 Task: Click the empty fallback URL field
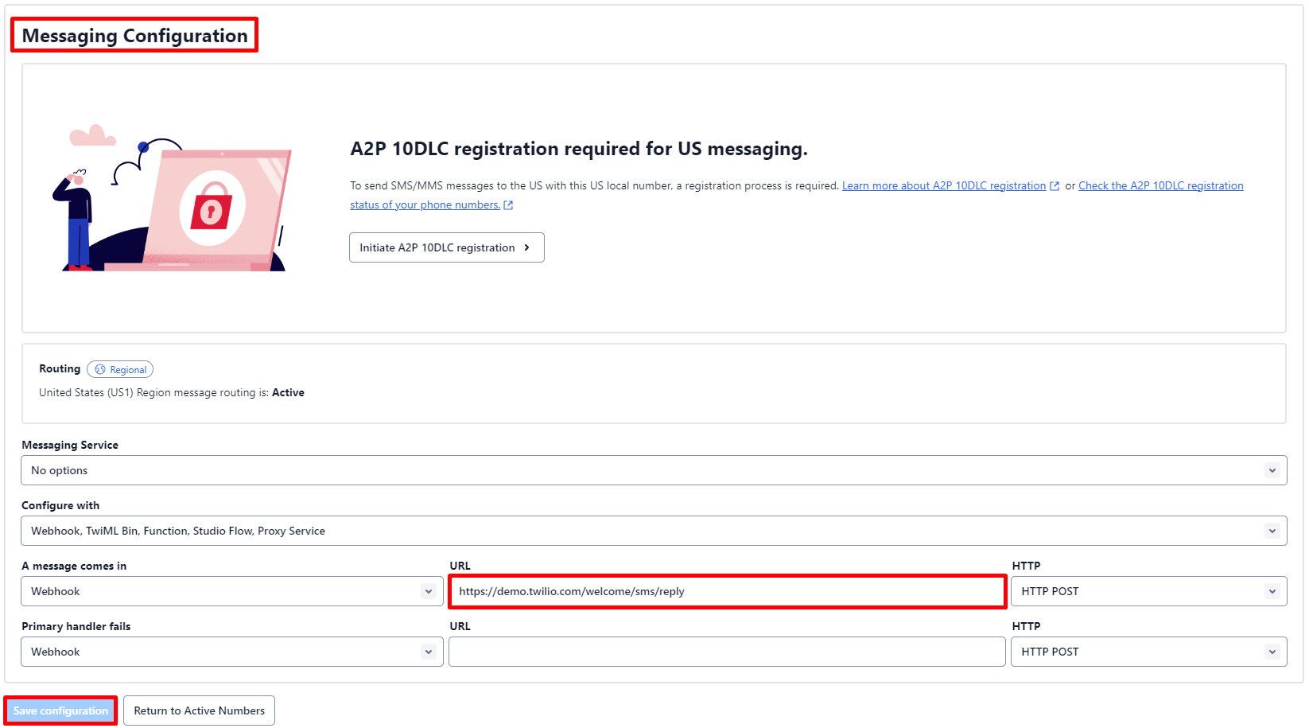[x=727, y=652]
